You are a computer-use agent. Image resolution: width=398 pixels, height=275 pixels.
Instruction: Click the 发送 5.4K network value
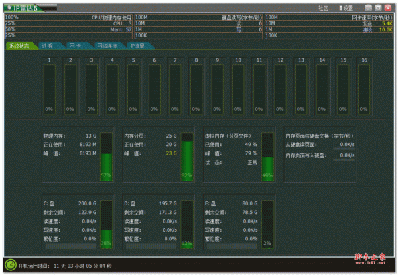[x=387, y=24]
